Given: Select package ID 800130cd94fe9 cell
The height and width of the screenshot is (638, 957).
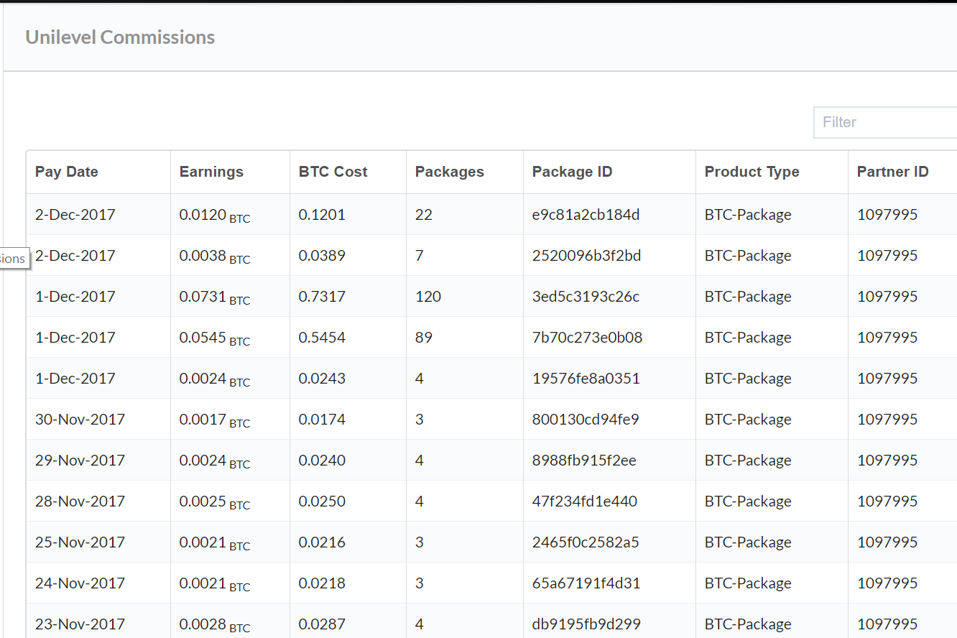Looking at the screenshot, I should (586, 420).
